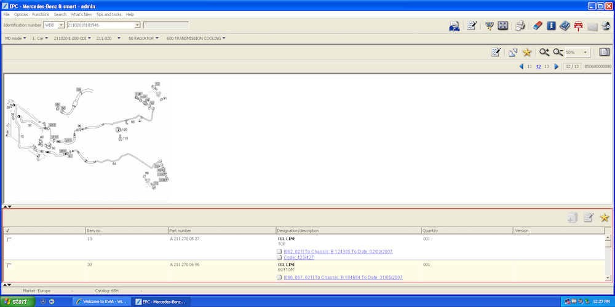Click the 12 / 13 page counter box

point(572,66)
